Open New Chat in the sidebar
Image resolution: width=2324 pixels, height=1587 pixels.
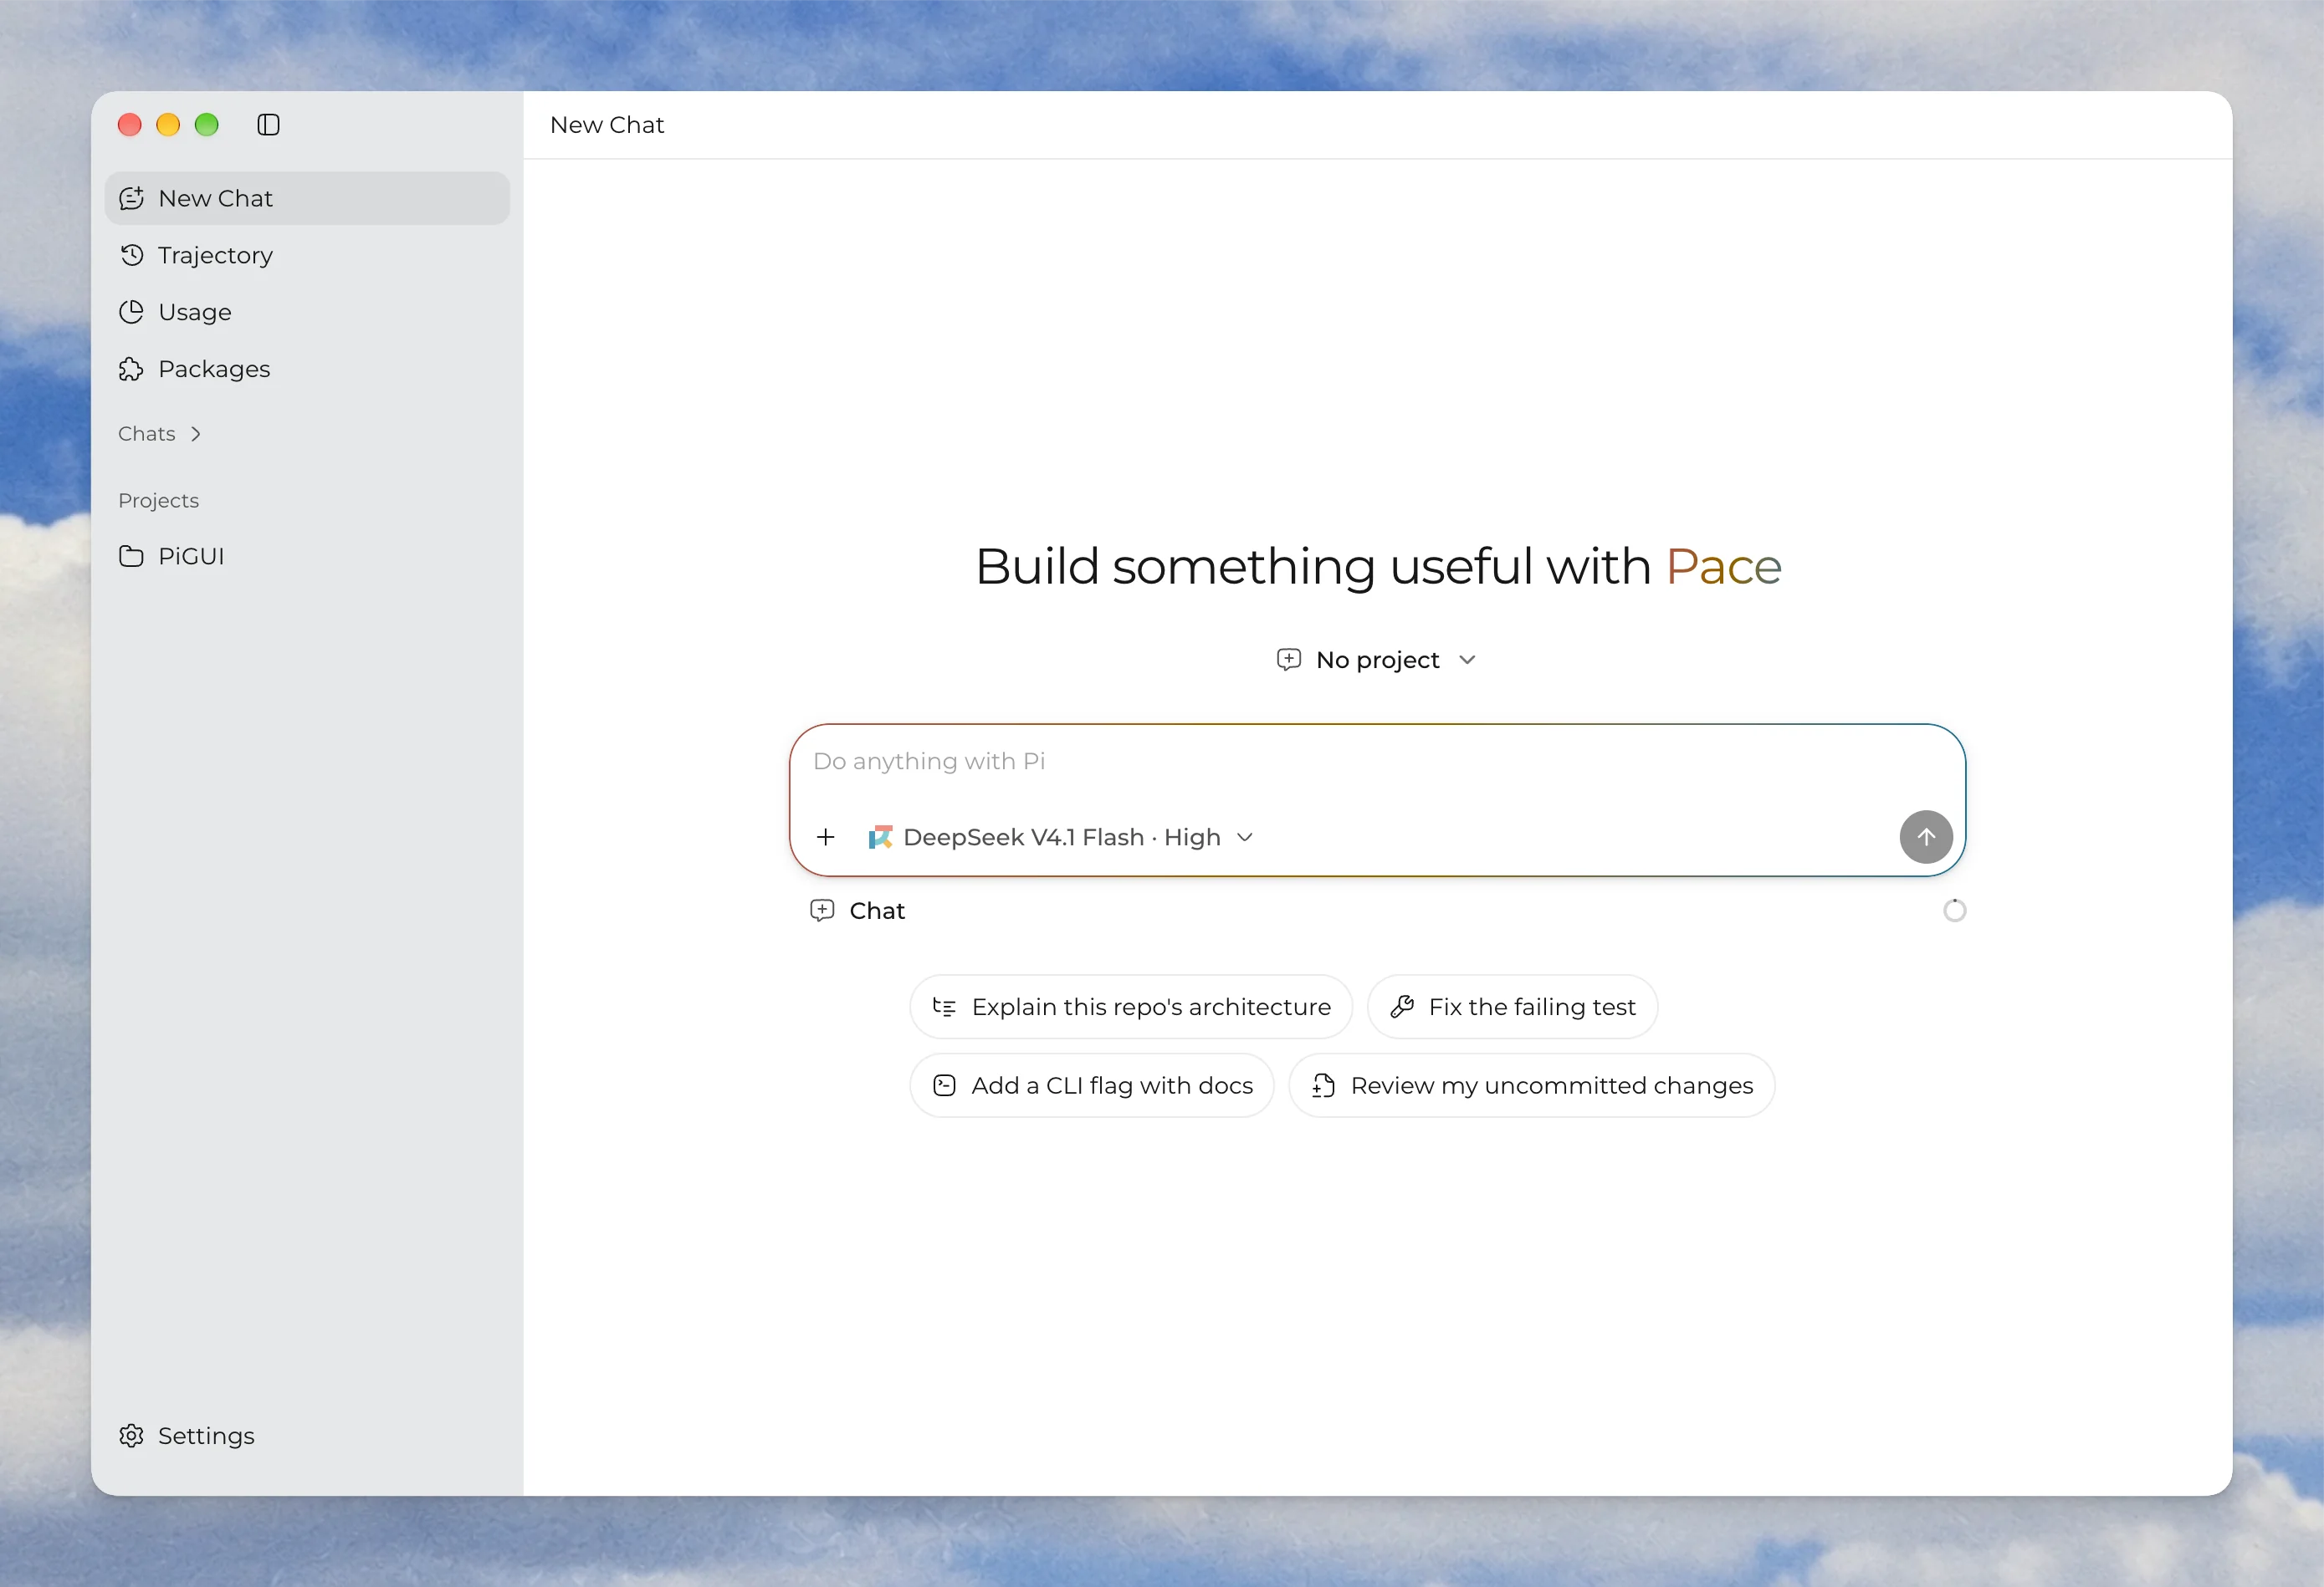307,198
